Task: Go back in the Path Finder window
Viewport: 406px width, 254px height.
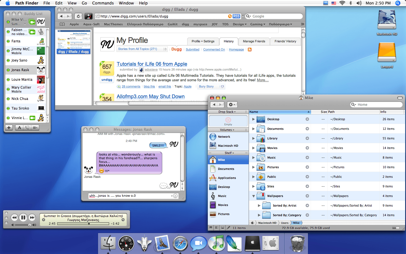Action: click(214, 104)
